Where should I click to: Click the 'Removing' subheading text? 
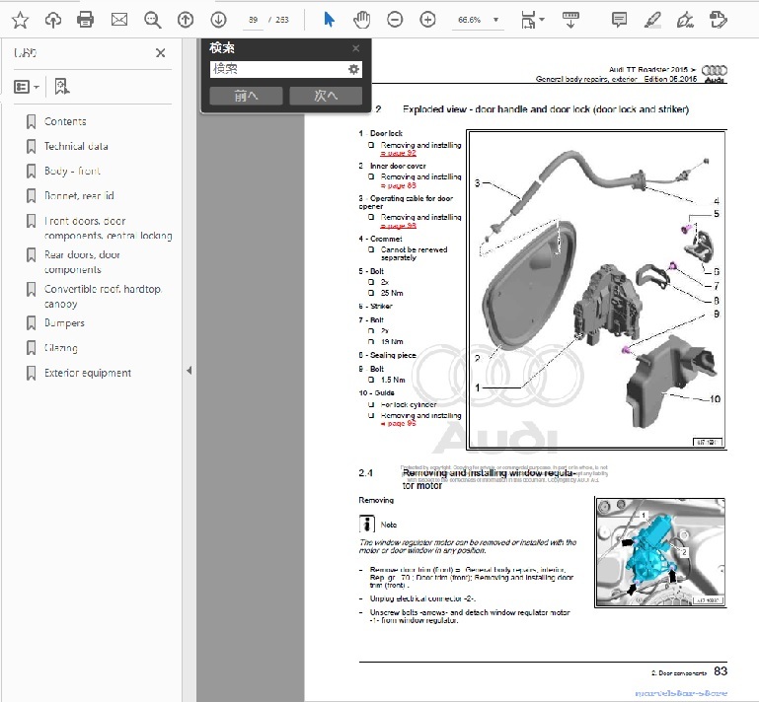click(x=376, y=501)
